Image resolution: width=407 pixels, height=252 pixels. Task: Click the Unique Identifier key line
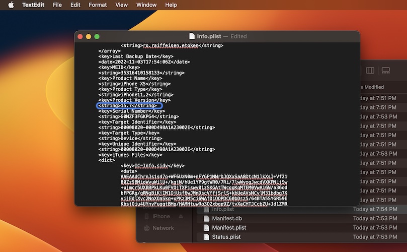[x=137, y=144]
